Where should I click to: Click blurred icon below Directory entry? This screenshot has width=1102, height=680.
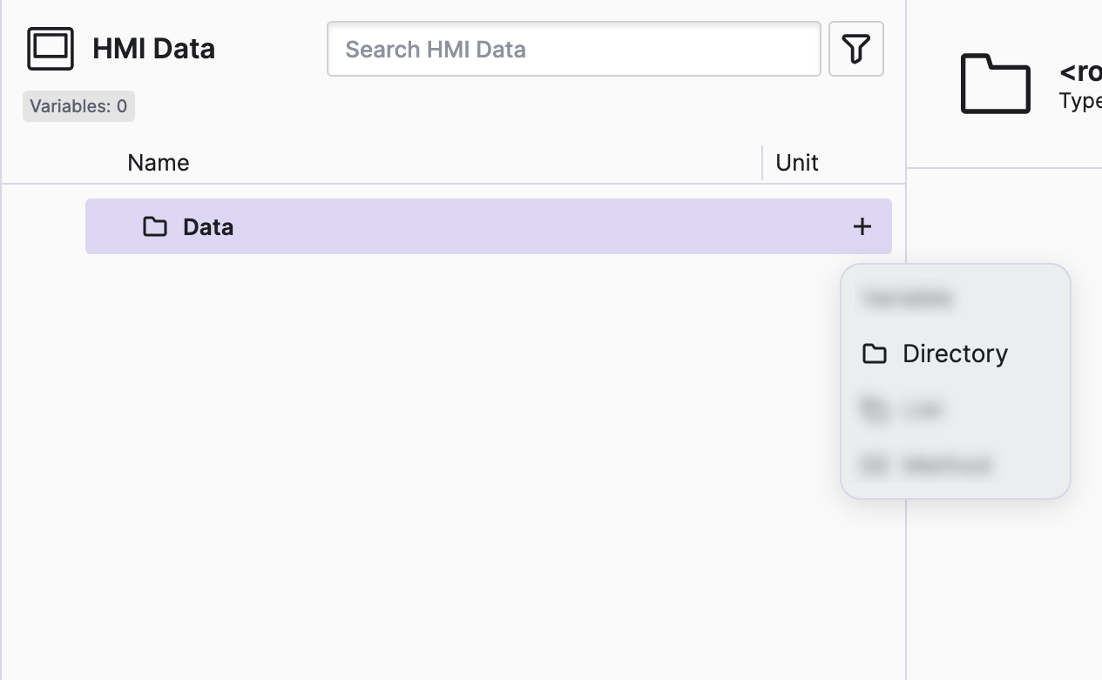point(874,409)
